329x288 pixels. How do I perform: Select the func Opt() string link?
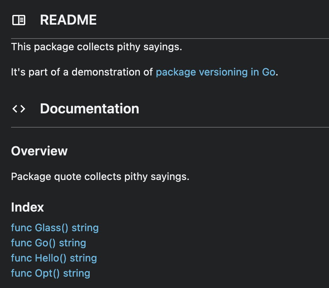(51, 273)
